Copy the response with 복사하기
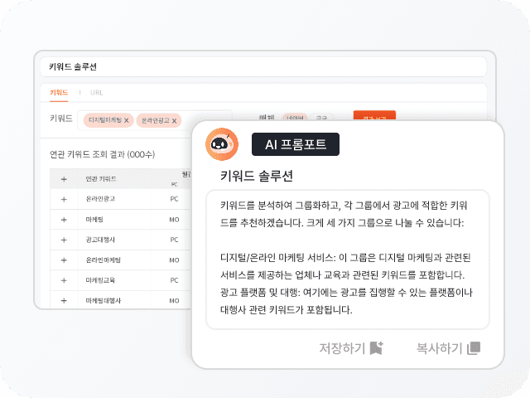Image resolution: width=530 pixels, height=398 pixels. 448,348
